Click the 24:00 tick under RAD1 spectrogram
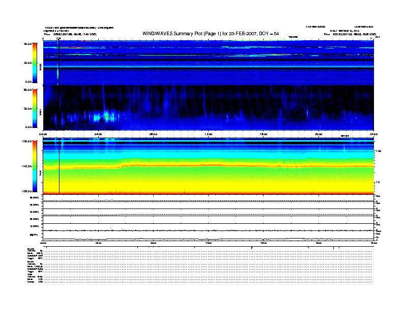Screen dimensions: 403x312 coord(373,134)
